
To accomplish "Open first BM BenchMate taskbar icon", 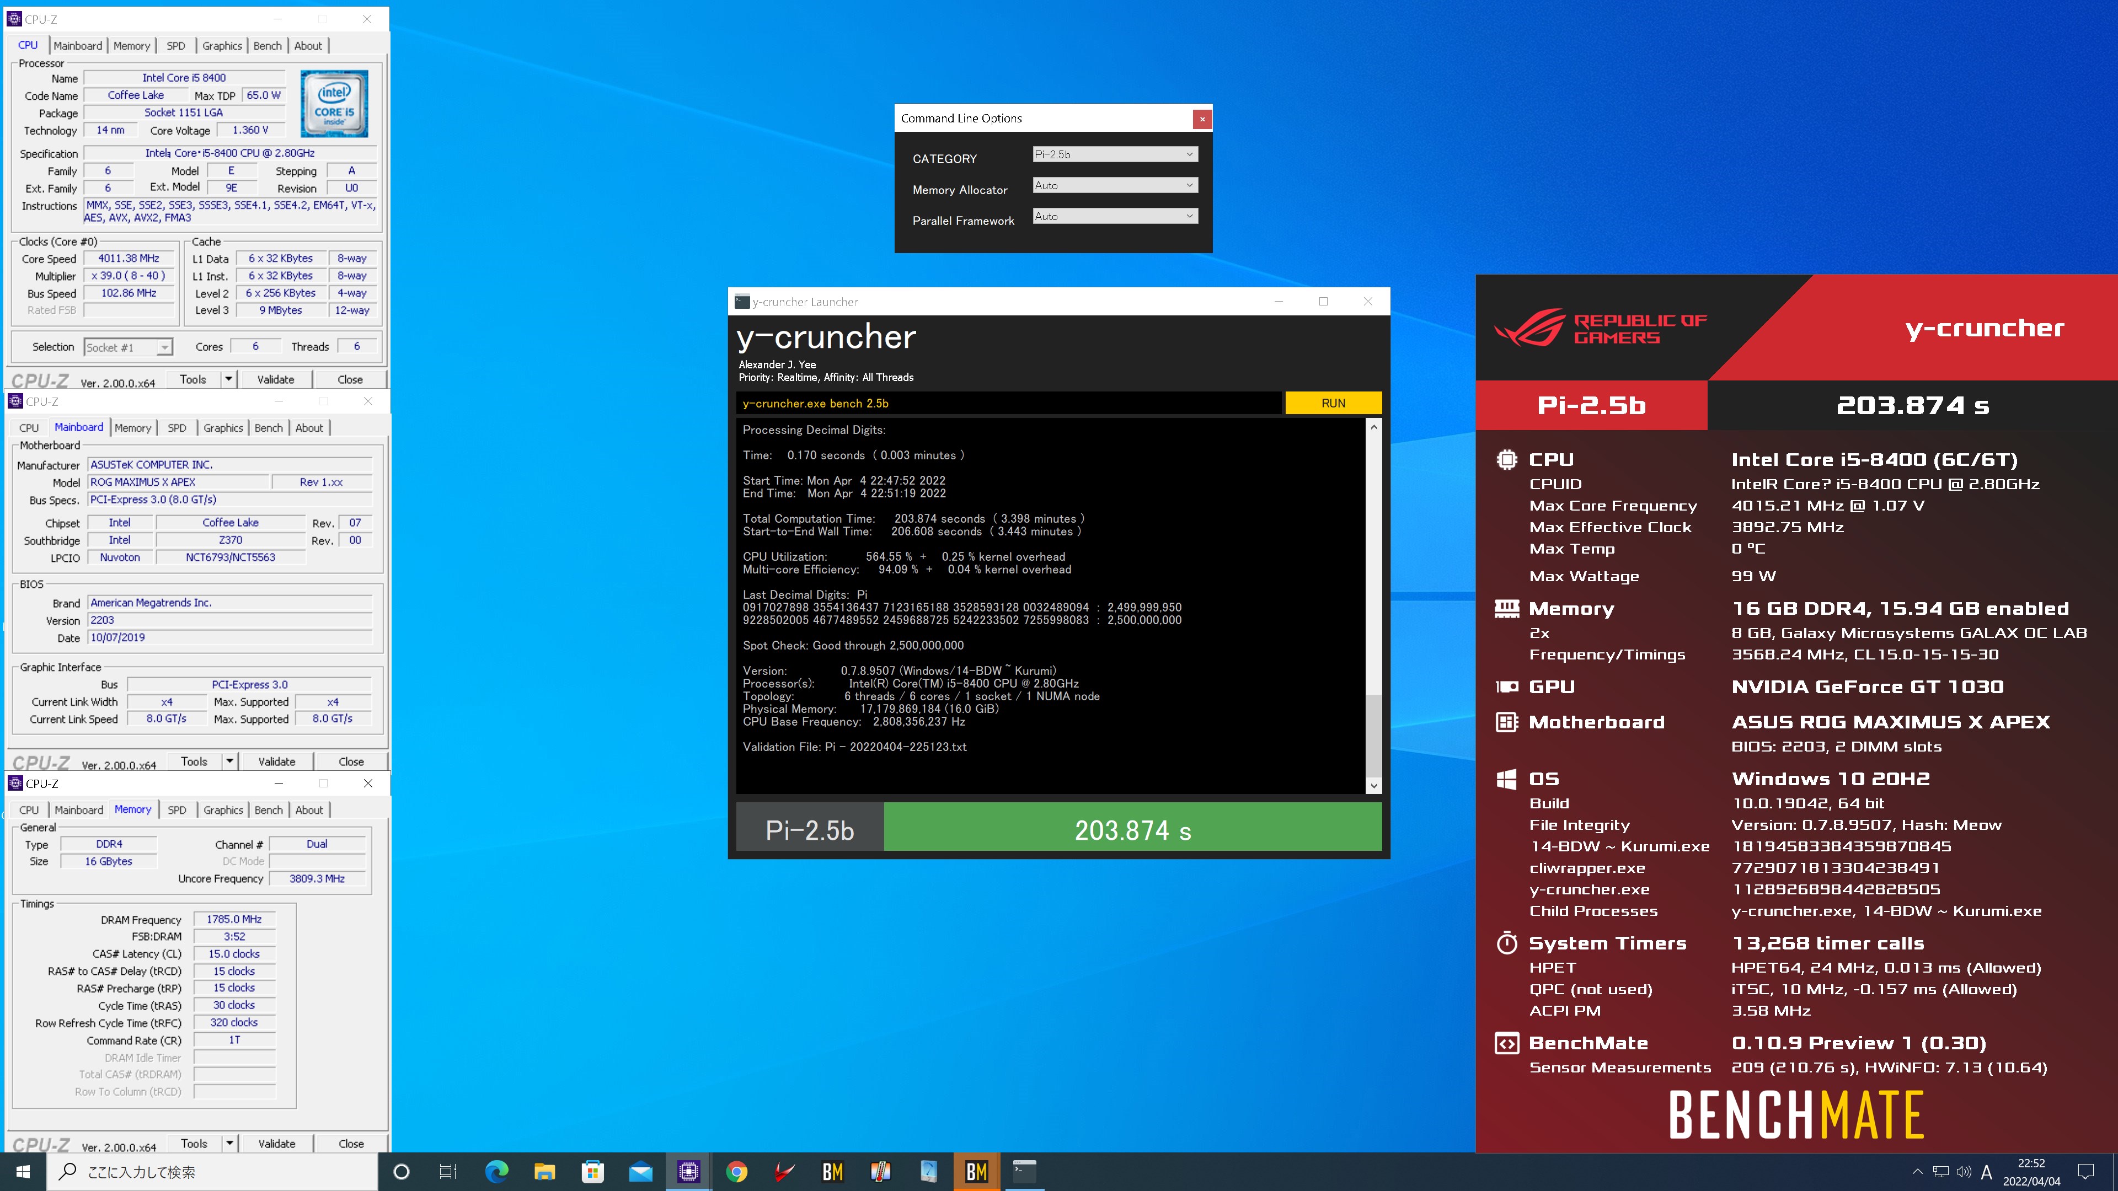I will click(x=832, y=1171).
